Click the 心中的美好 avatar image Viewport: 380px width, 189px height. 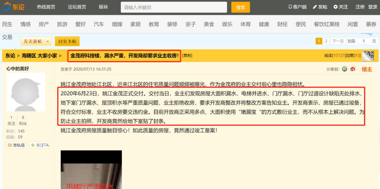(26, 92)
